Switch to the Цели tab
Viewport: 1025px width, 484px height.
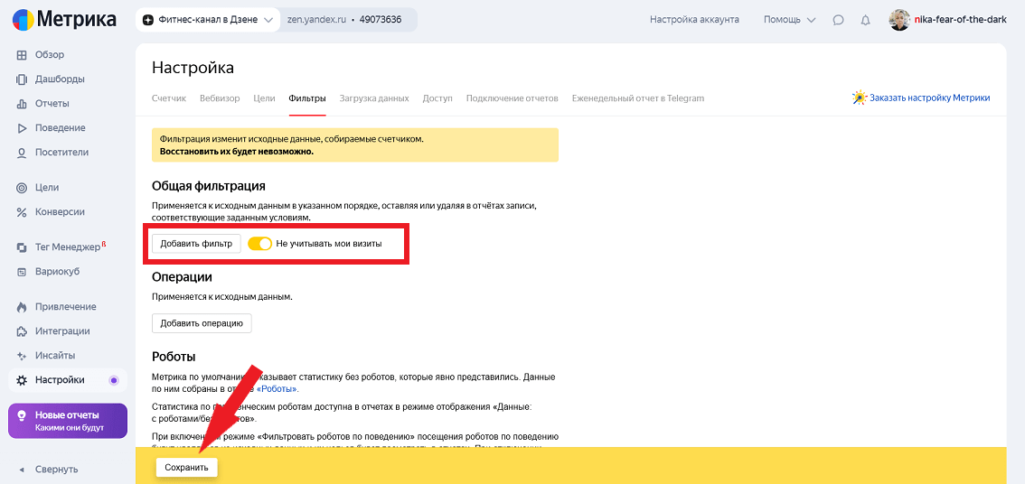[x=264, y=98]
